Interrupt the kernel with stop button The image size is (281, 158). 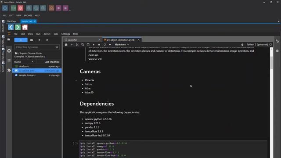pos(99,45)
